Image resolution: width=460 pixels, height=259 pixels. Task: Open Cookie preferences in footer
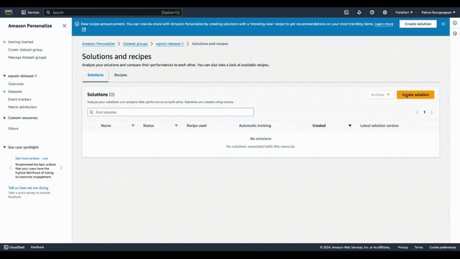[442, 247]
